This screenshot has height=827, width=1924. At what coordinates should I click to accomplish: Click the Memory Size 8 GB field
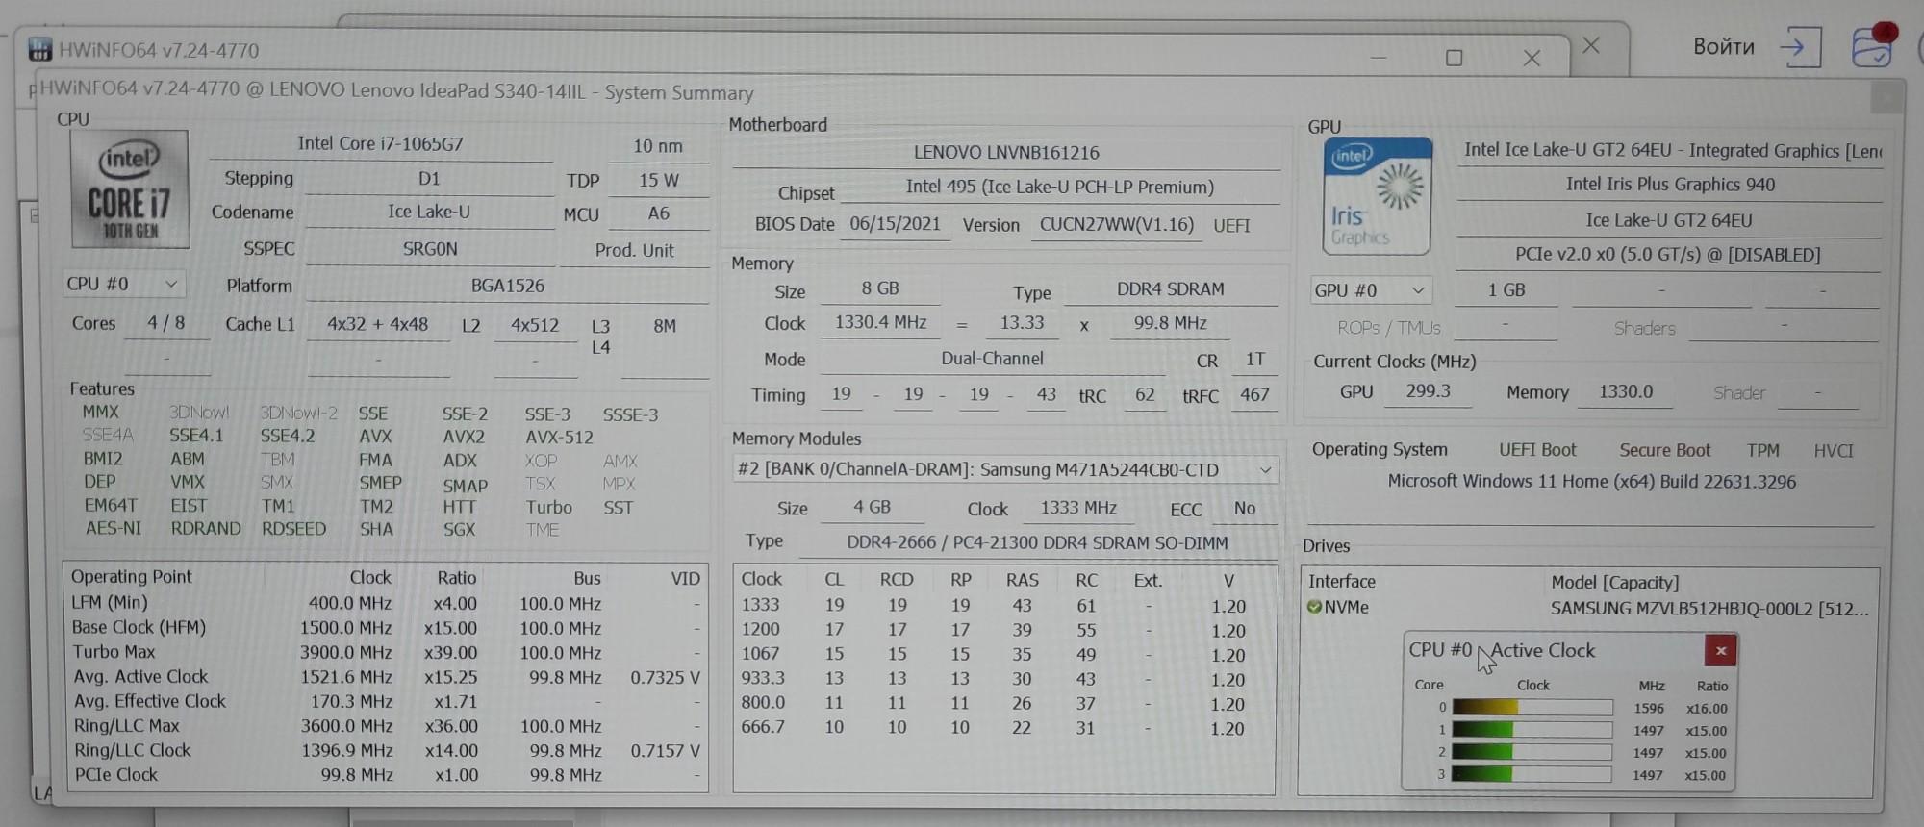pos(880,288)
